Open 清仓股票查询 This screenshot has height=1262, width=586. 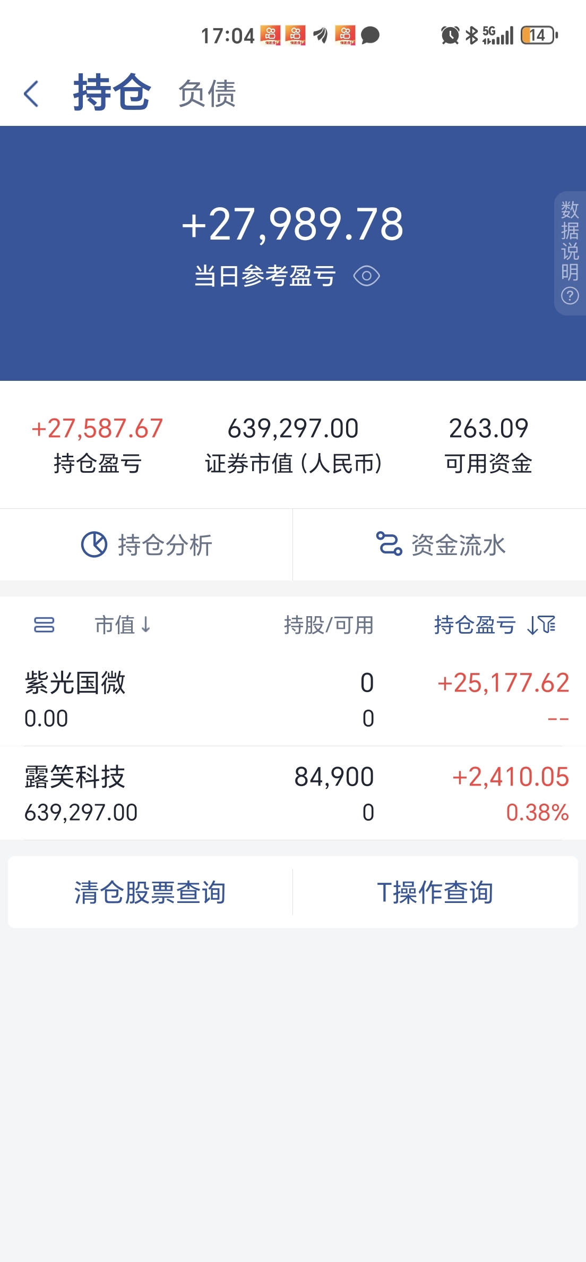[x=150, y=892]
